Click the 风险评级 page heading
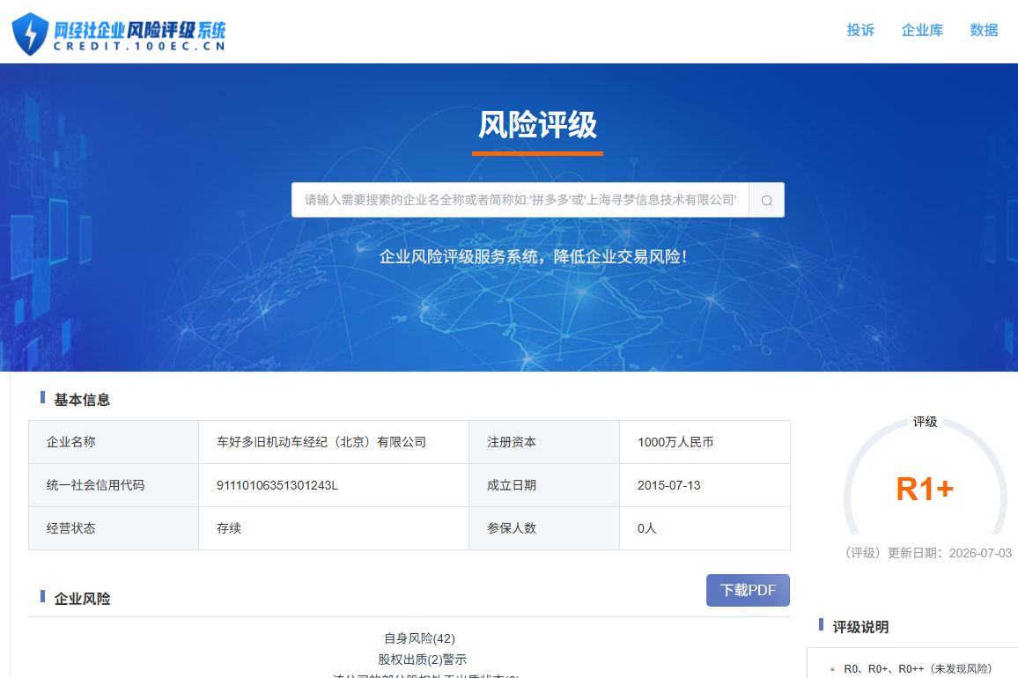Screen dimensions: 1018x678 (x=537, y=124)
